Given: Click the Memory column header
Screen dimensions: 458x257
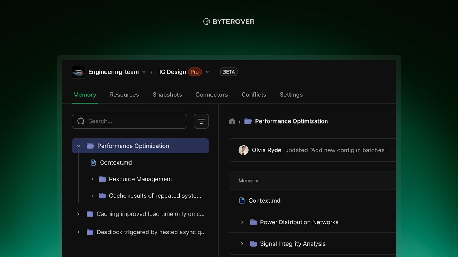Looking at the screenshot, I should [x=248, y=181].
